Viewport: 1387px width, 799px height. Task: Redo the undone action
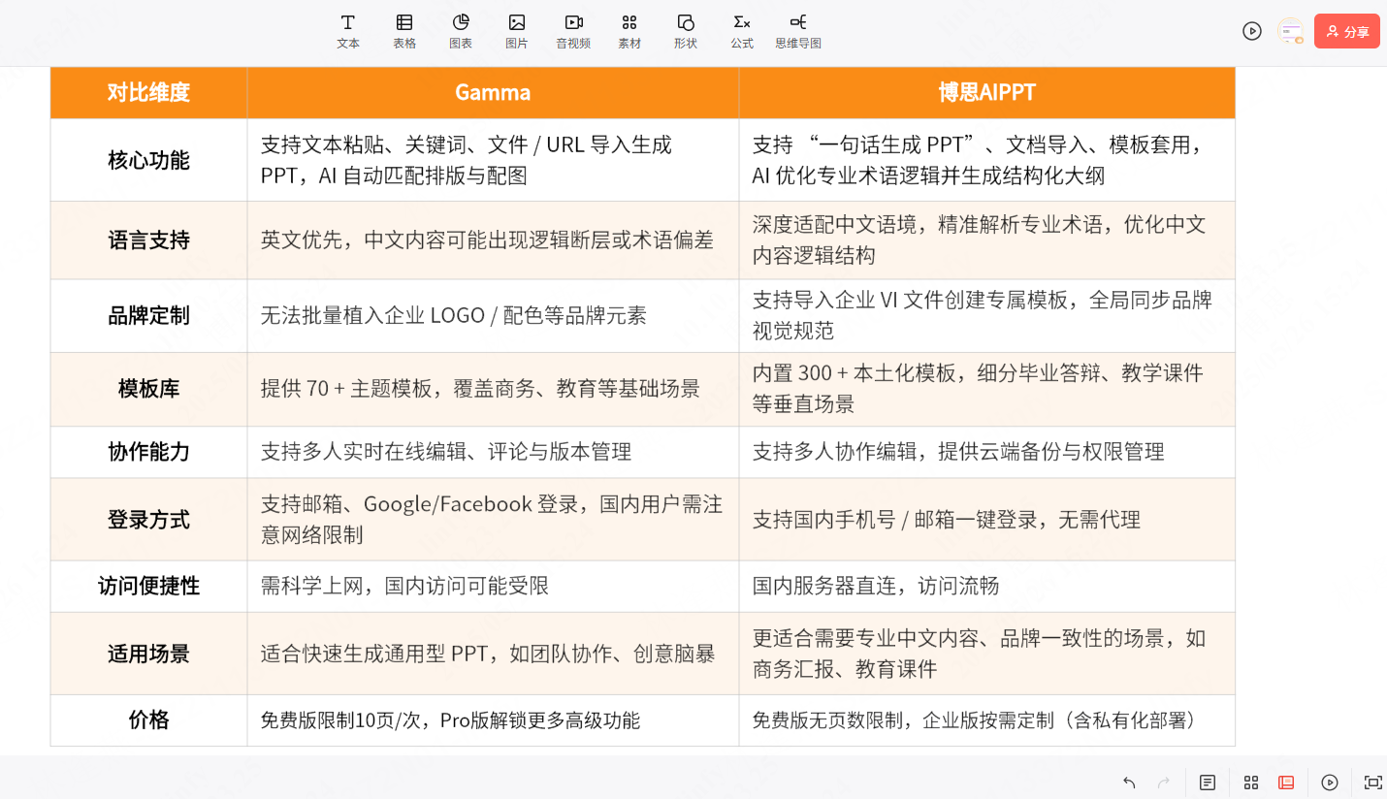(x=1164, y=783)
